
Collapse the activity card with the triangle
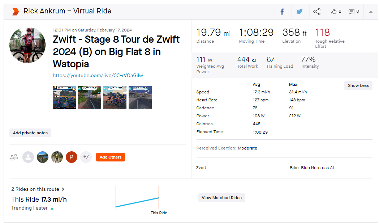(x=371, y=11)
